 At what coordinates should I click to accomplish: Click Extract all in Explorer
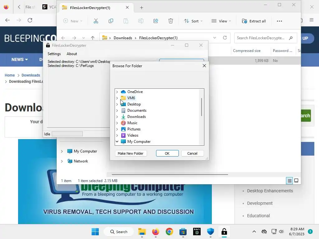pyautogui.click(x=254, y=21)
